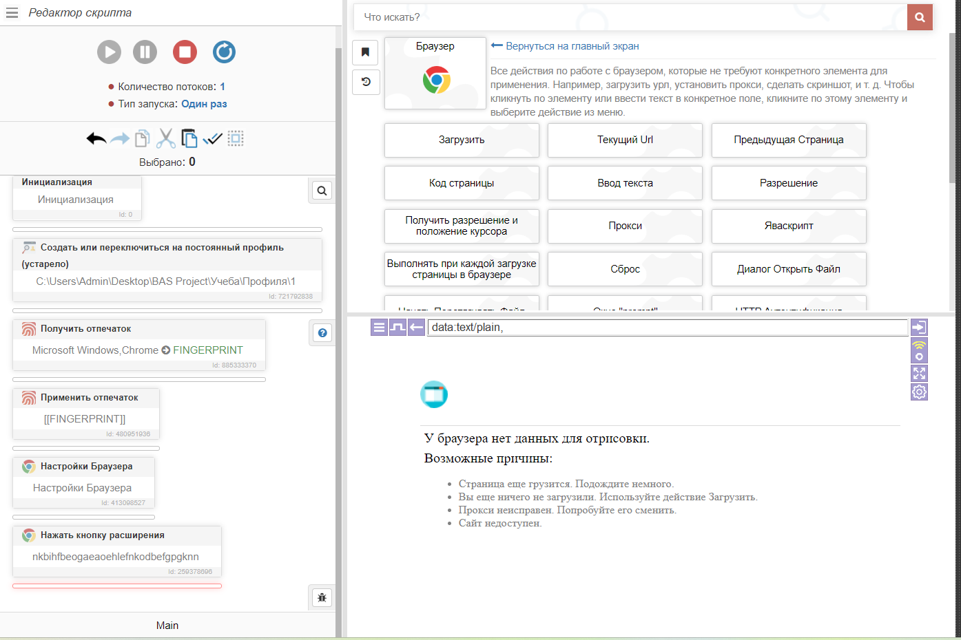Click the "Что искать?" search field
The width and height of the screenshot is (961, 640).
(x=630, y=17)
